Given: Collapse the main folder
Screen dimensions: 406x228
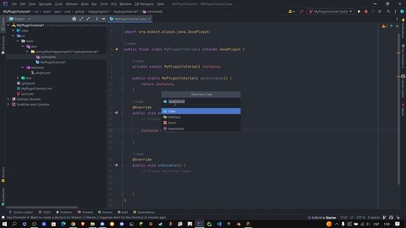Looking at the screenshot, I should pyautogui.click(x=18, y=41).
